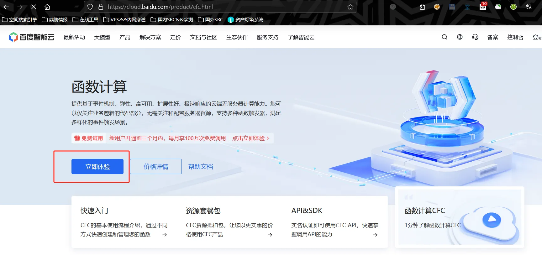Play the 函数计算CFC intro video

[x=492, y=220]
